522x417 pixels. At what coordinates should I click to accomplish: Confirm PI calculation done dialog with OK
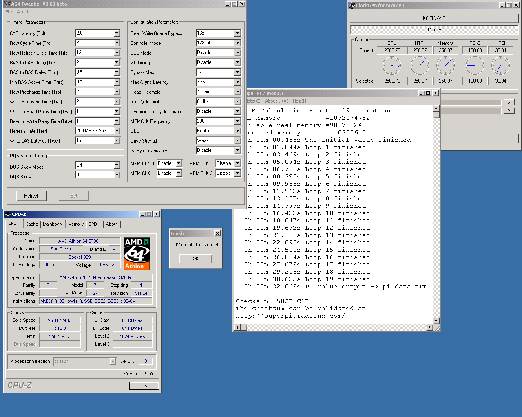point(195,259)
